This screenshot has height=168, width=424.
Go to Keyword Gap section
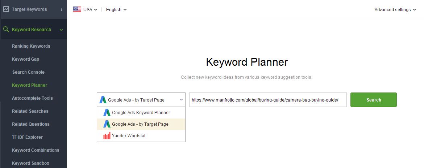25,59
